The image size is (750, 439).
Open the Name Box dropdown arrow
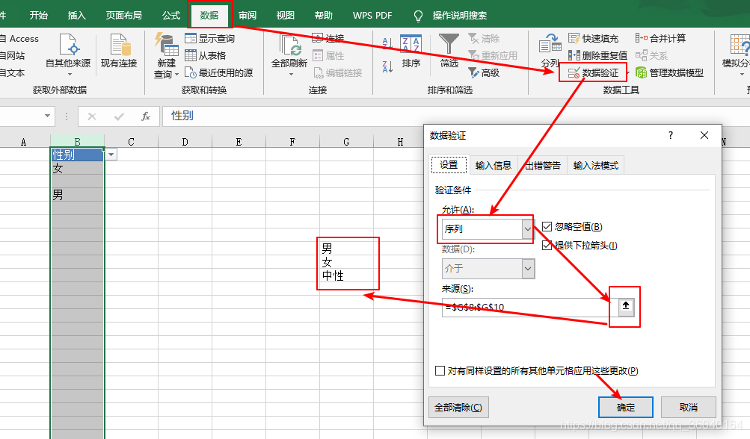[x=46, y=116]
